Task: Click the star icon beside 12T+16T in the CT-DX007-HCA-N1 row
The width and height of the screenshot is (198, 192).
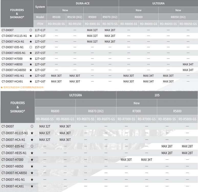Action: pyautogui.click(x=31, y=42)
